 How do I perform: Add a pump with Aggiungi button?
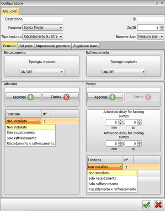(105, 97)
